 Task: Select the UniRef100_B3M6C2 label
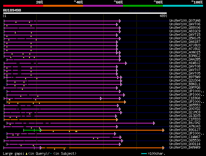click(185, 56)
